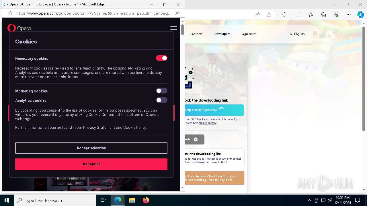Open English language selector
367x206 pixels.
click(x=297, y=34)
